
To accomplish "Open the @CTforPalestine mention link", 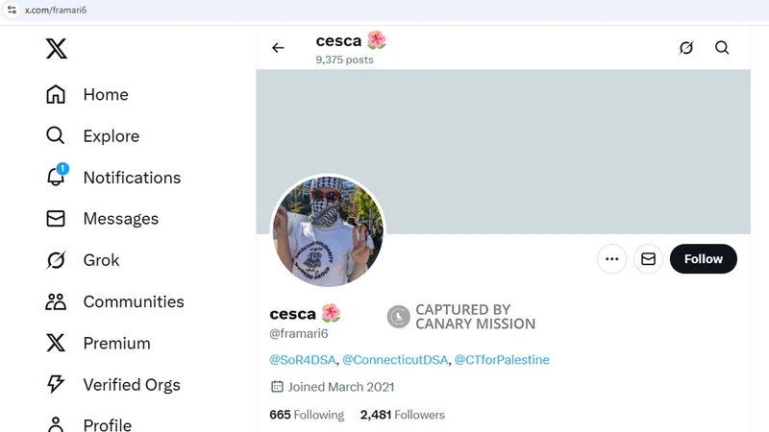I will pos(502,360).
